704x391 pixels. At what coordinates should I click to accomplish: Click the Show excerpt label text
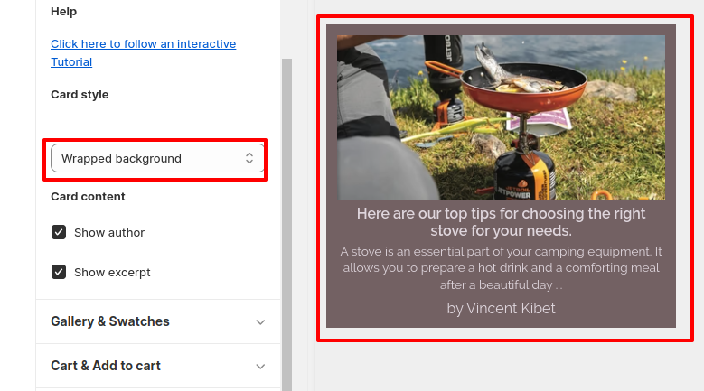click(112, 272)
